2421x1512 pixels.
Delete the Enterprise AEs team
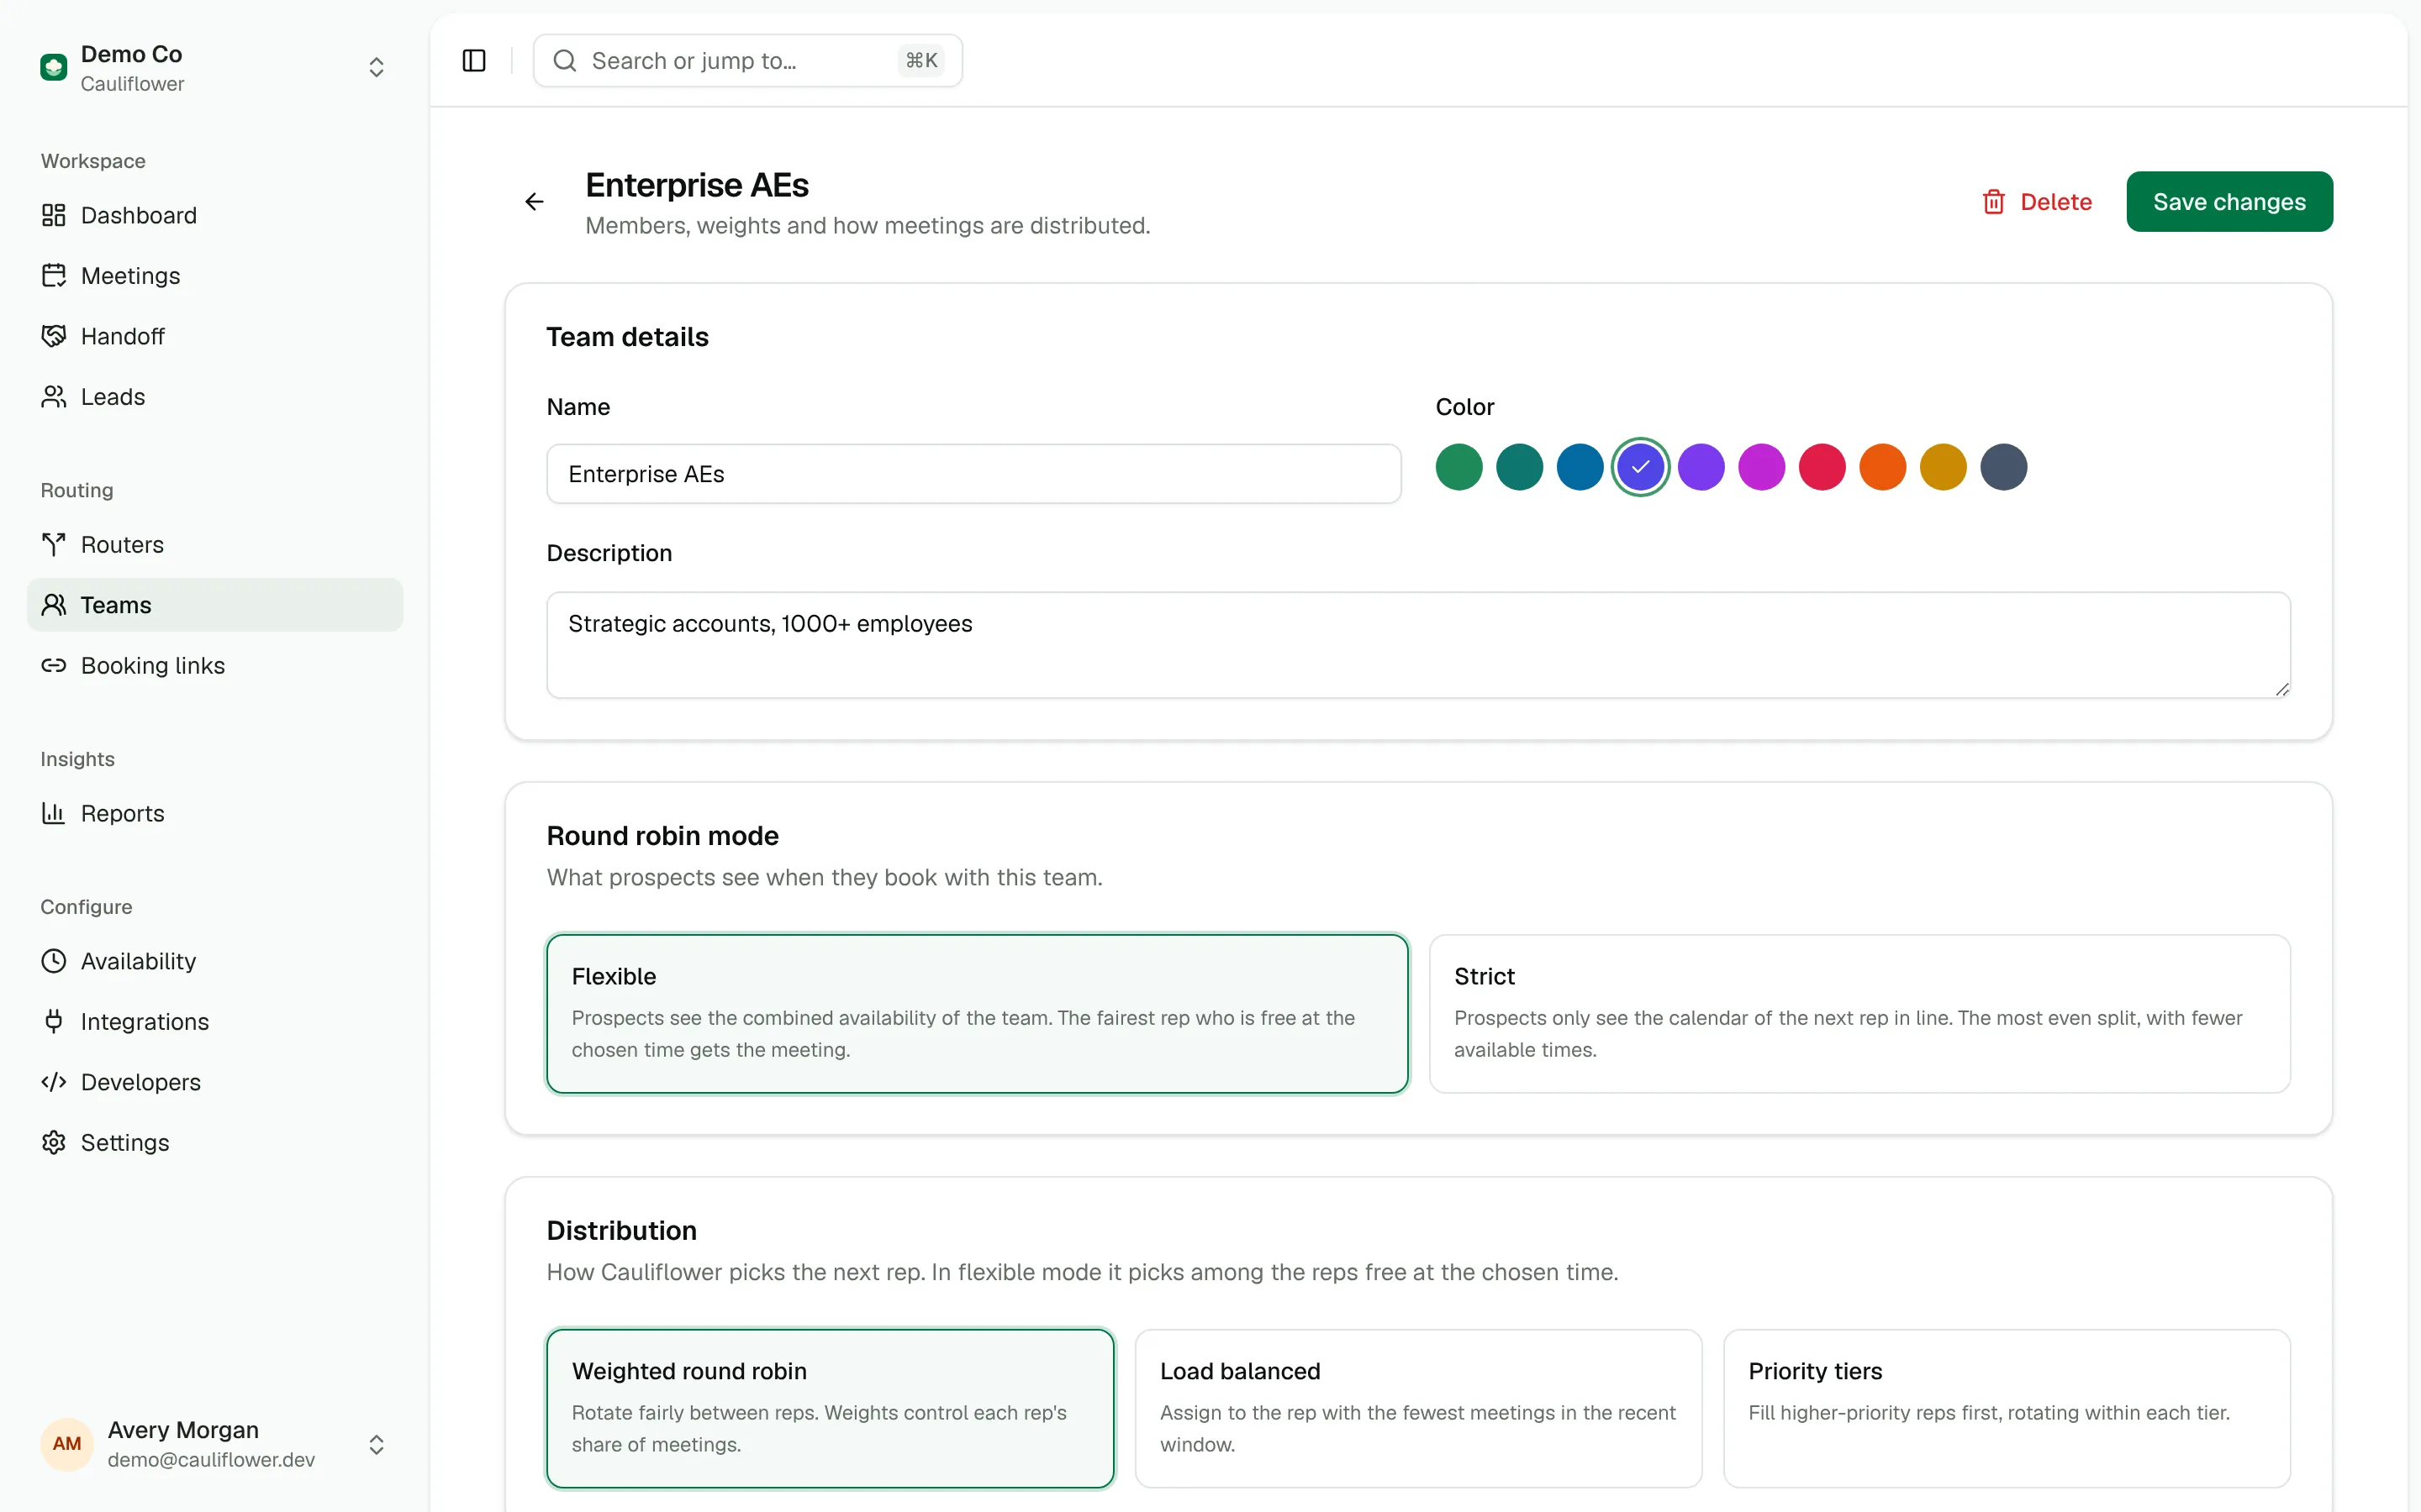click(2037, 202)
